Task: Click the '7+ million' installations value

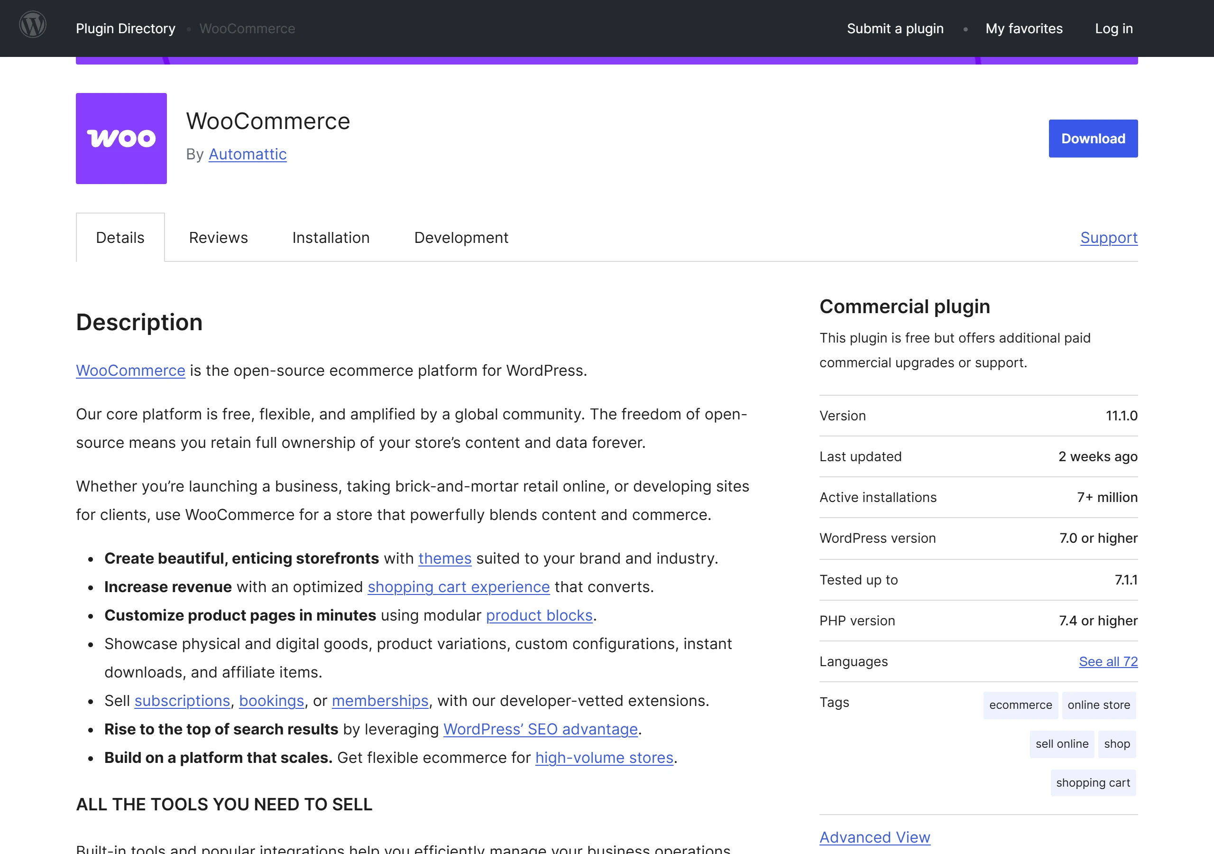Action: coord(1107,497)
